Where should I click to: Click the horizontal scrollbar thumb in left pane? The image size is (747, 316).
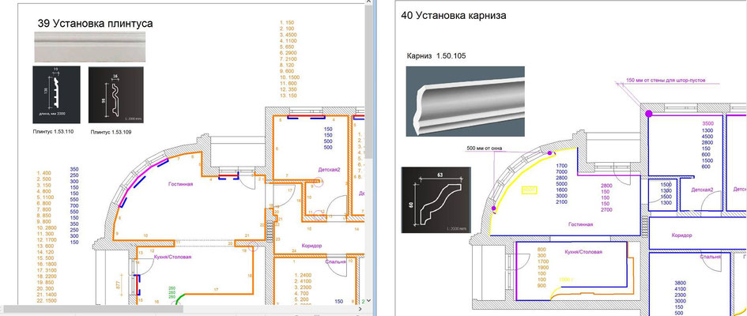pyautogui.click(x=93, y=310)
